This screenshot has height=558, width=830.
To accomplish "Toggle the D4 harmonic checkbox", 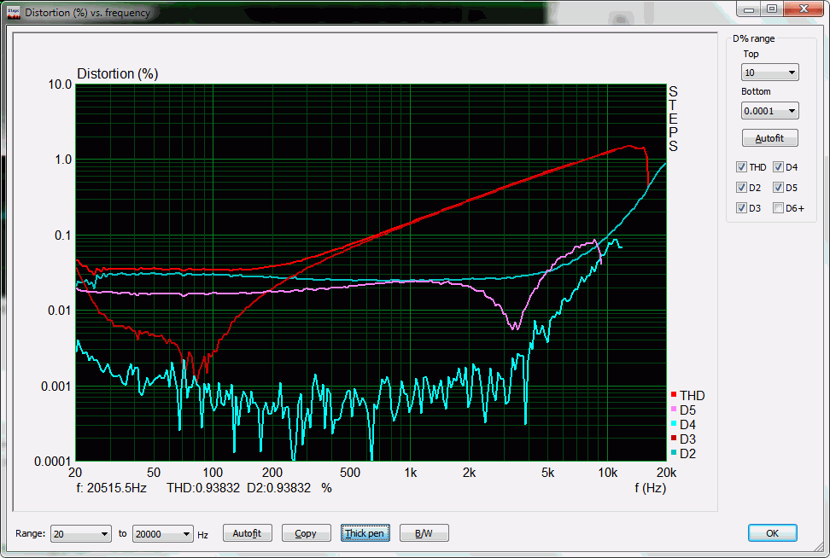I will [778, 167].
